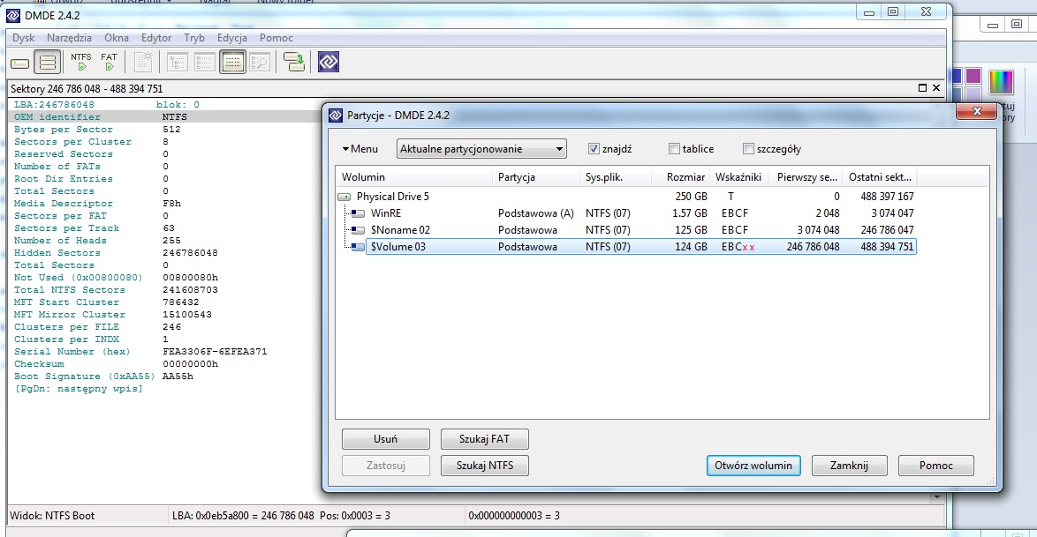Click the Usuń button
Image resolution: width=1037 pixels, height=537 pixels.
coord(386,439)
